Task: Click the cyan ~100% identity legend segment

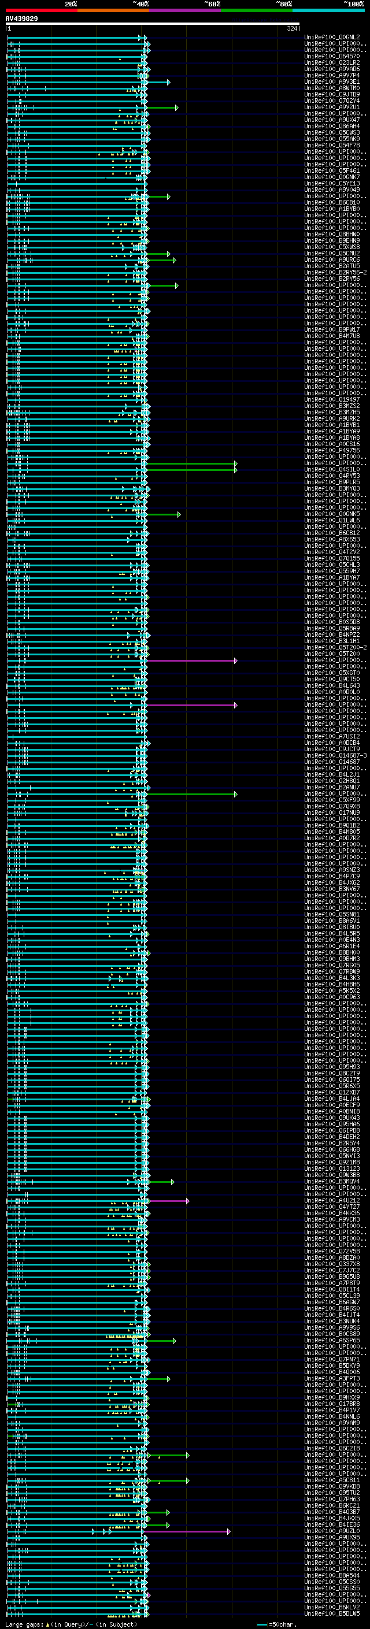Action: coord(328,10)
